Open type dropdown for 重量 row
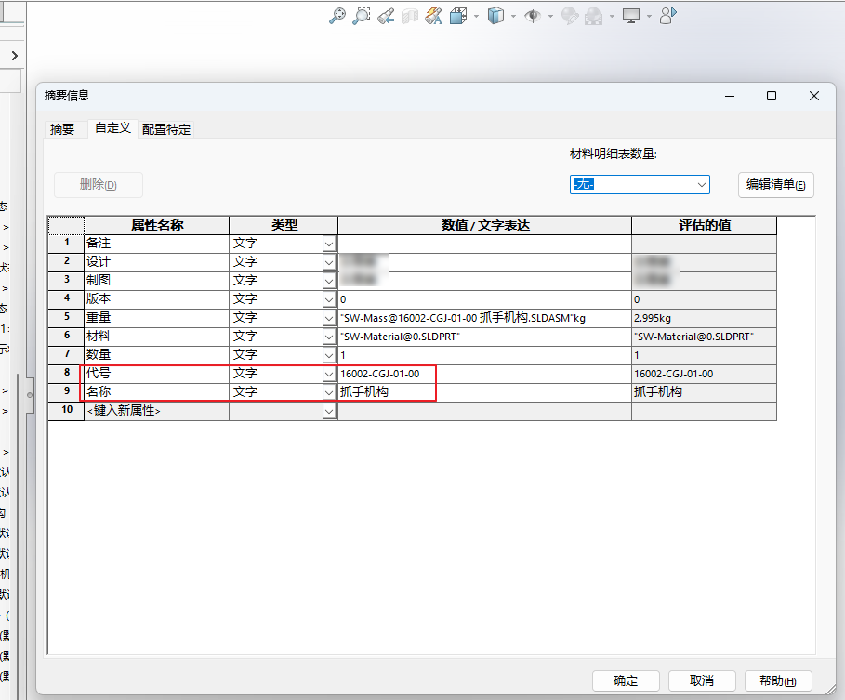 click(329, 318)
